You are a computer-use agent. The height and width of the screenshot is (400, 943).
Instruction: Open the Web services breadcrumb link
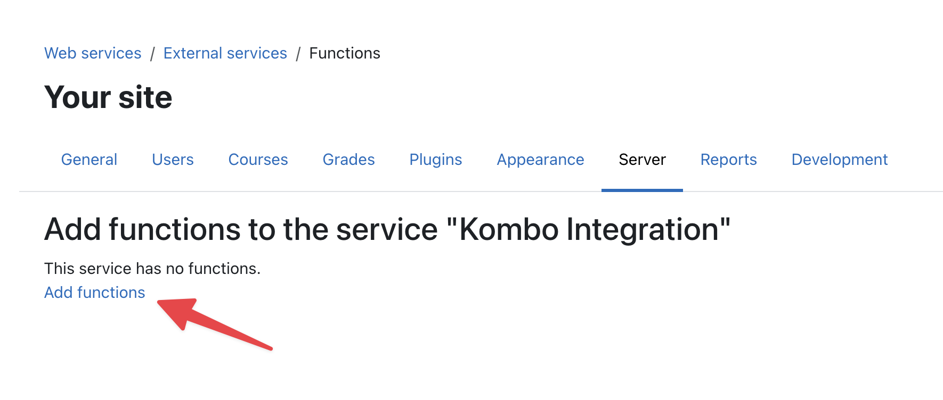[x=93, y=53]
